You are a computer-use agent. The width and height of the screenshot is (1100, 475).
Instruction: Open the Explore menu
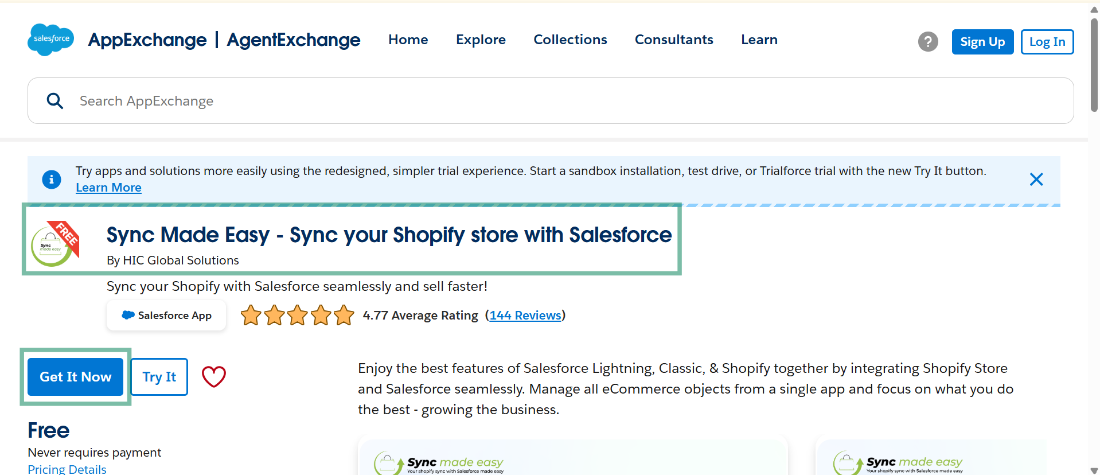click(x=481, y=40)
